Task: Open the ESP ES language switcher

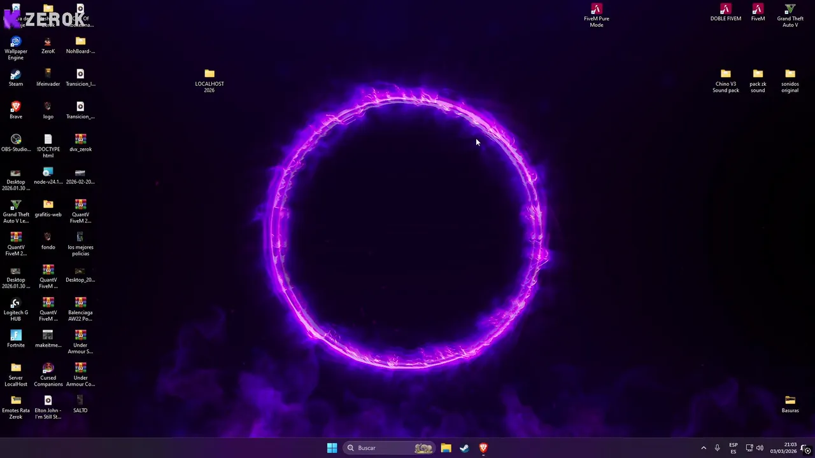Action: coord(733,448)
